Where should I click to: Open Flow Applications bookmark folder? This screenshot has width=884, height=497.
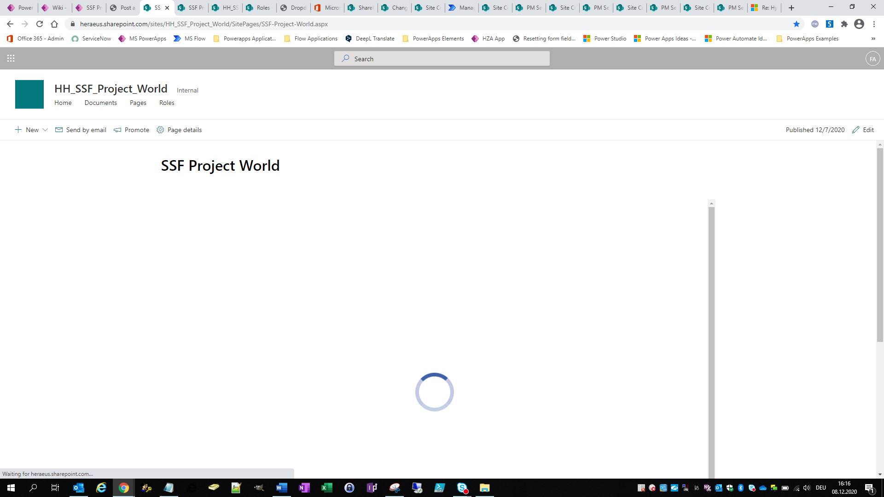pyautogui.click(x=311, y=39)
